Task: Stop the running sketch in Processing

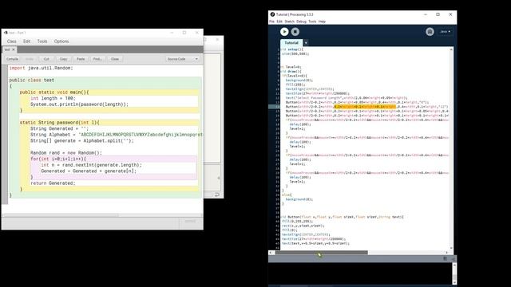Action: tap(295, 32)
